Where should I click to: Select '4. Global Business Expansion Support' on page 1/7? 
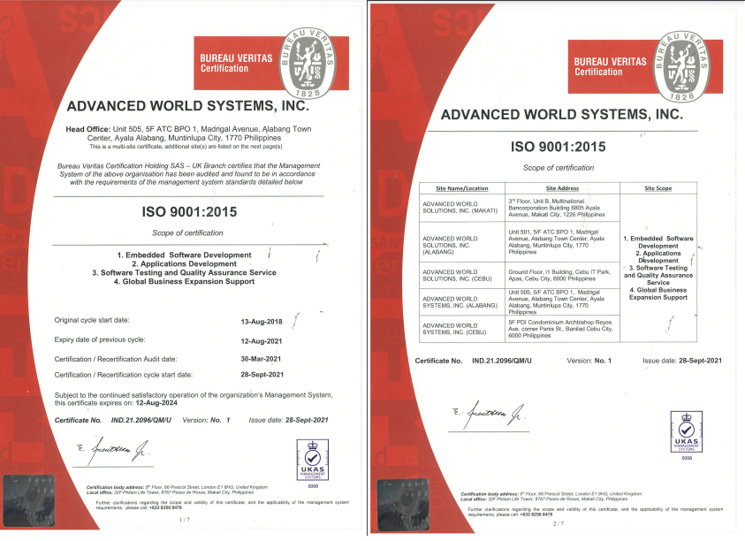pyautogui.click(x=185, y=281)
